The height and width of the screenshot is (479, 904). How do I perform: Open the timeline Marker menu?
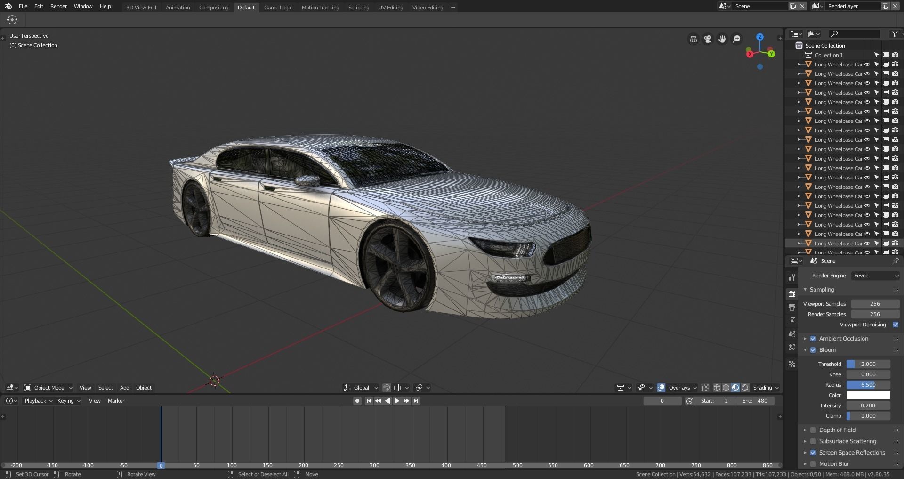click(x=116, y=401)
